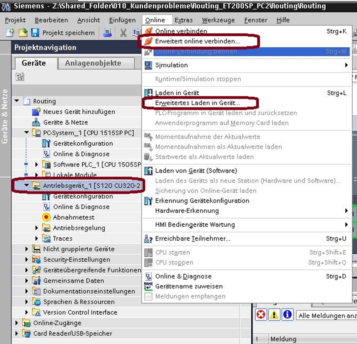
Task: Switch to the Geräte tab
Action: 36,63
